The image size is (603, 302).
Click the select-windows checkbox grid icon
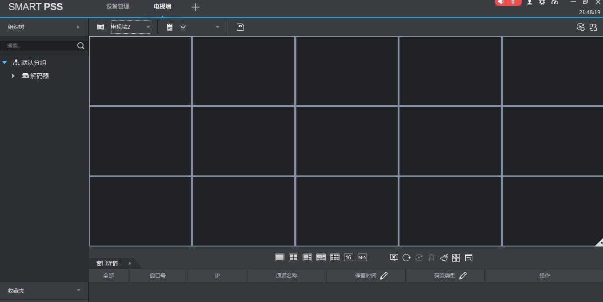pyautogui.click(x=456, y=258)
